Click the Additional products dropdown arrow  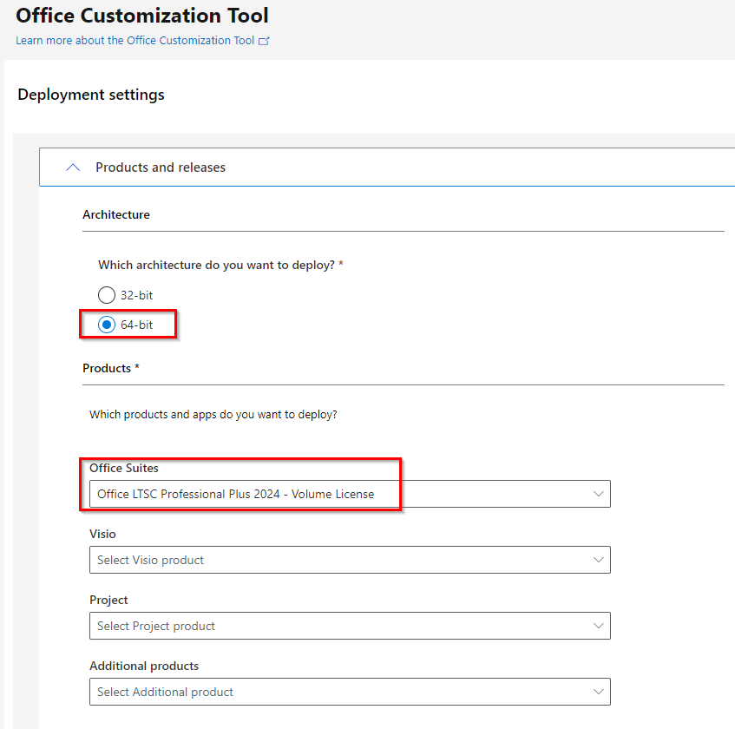pyautogui.click(x=598, y=692)
